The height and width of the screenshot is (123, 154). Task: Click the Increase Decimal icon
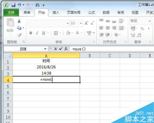[133, 35]
